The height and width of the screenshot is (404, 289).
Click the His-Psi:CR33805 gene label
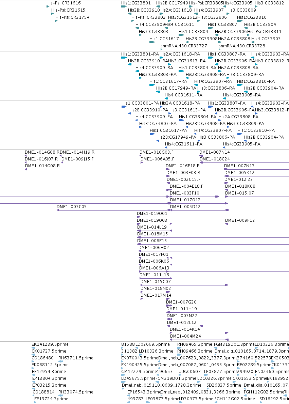pyautogui.click(x=206, y=3)
